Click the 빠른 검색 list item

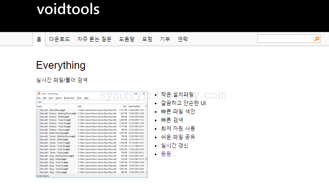(172, 120)
